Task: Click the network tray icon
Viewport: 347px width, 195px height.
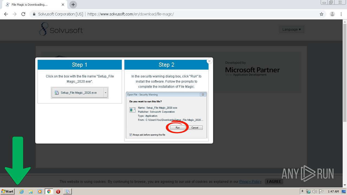Action: pyautogui.click(x=308, y=191)
